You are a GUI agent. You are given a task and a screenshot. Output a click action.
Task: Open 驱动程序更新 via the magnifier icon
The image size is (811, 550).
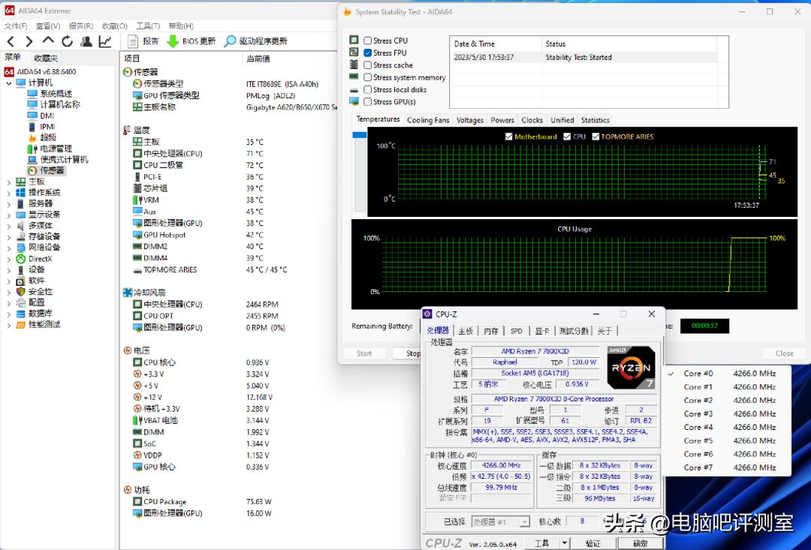point(229,41)
